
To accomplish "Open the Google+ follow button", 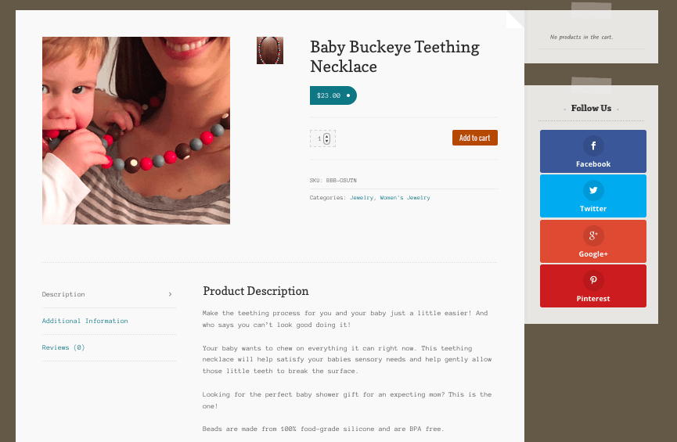I will (x=592, y=241).
